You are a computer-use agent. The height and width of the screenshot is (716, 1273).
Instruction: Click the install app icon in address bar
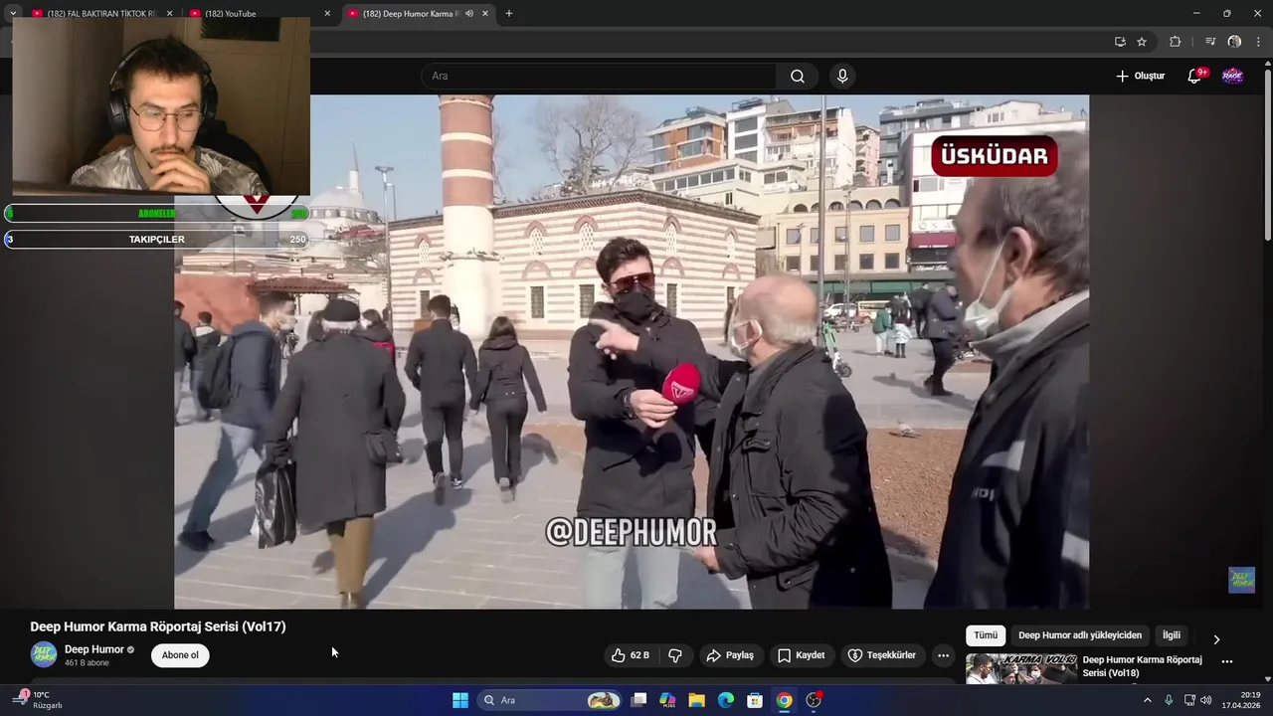pyautogui.click(x=1120, y=42)
